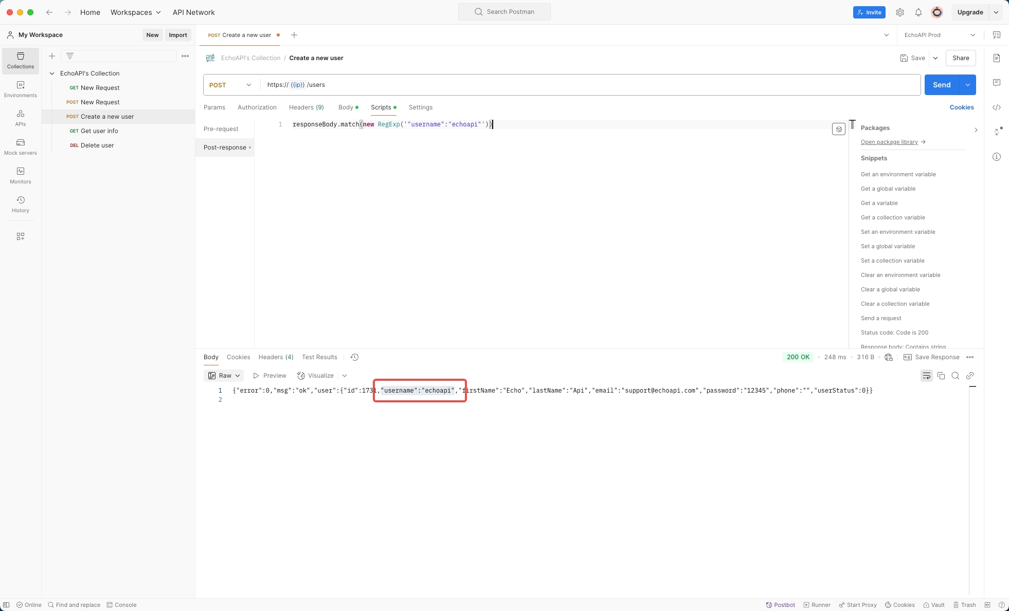
Task: Open the Monitors sidebar panel
Action: tap(21, 176)
